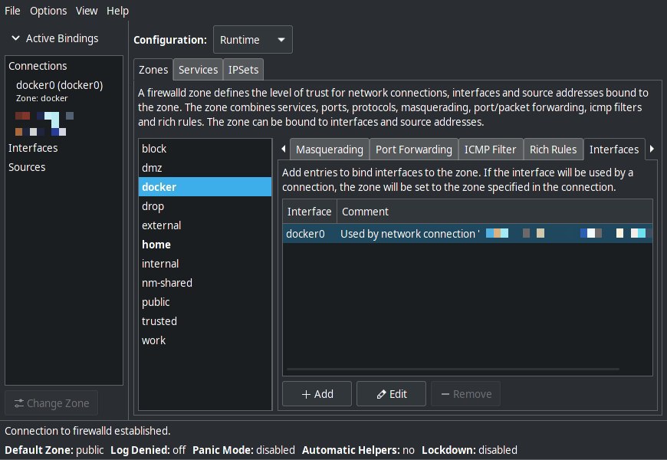
Task: Open the ICMP Filter tab
Action: [x=491, y=149]
